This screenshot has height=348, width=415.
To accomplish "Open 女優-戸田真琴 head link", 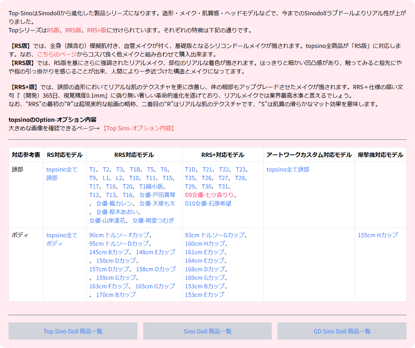I will [157, 195].
